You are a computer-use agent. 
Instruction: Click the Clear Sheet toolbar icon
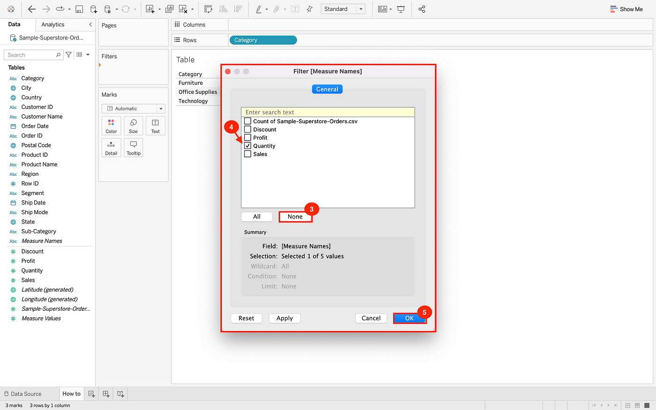(x=183, y=9)
